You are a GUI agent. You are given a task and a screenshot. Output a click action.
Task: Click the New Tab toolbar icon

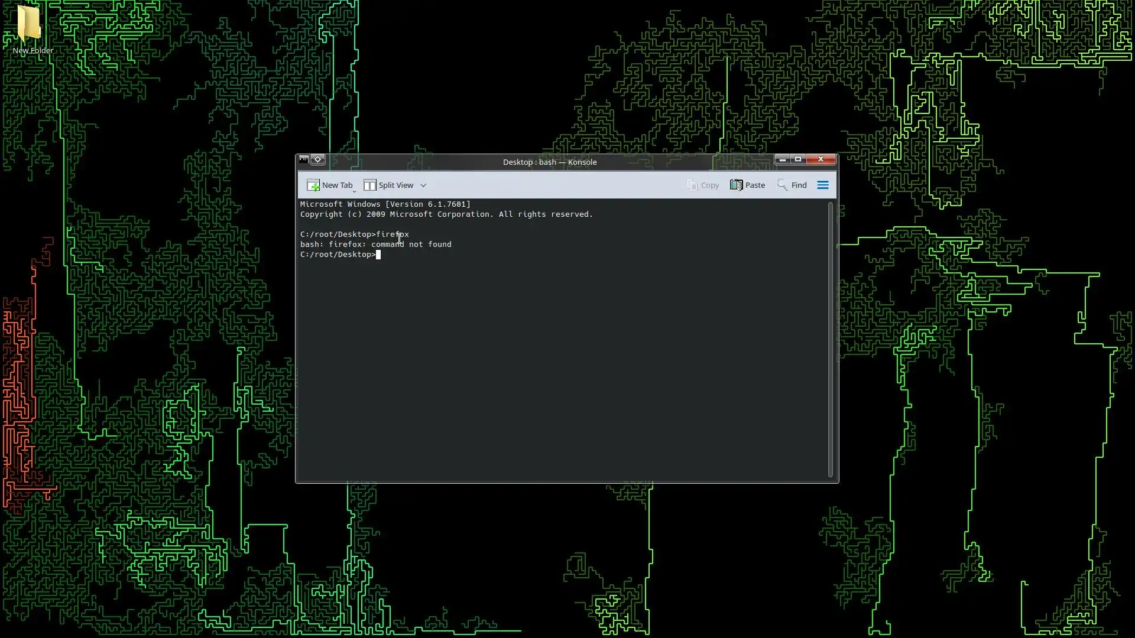313,185
